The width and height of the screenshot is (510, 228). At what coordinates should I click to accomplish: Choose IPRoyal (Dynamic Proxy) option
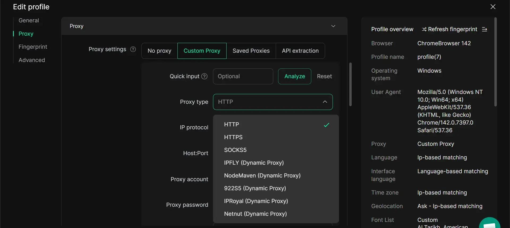[x=256, y=201]
